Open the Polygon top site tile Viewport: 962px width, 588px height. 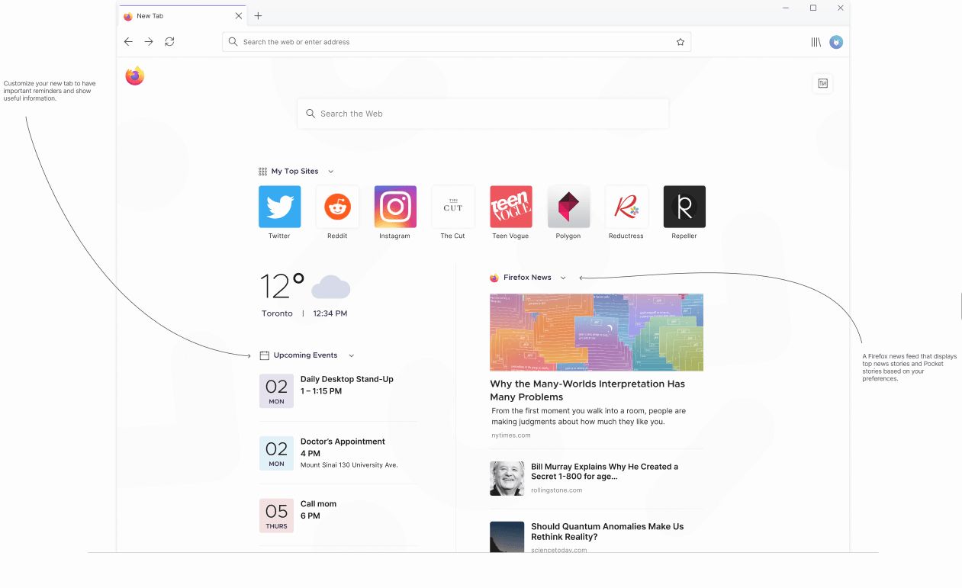[x=568, y=207]
